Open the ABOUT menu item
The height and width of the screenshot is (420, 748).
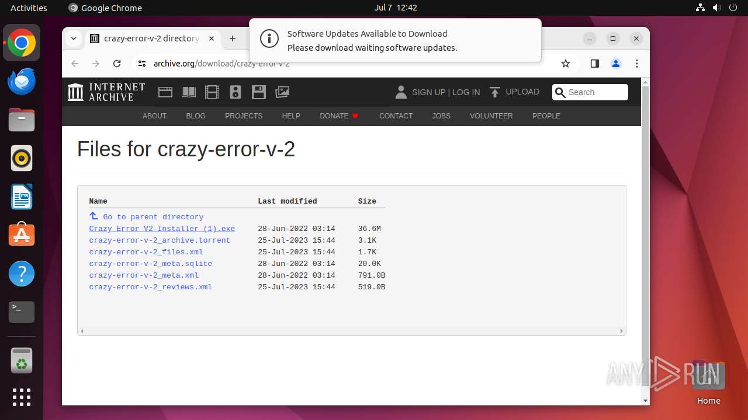(x=155, y=116)
